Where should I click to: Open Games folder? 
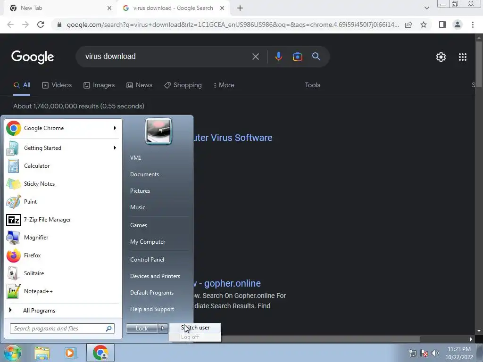(x=139, y=225)
